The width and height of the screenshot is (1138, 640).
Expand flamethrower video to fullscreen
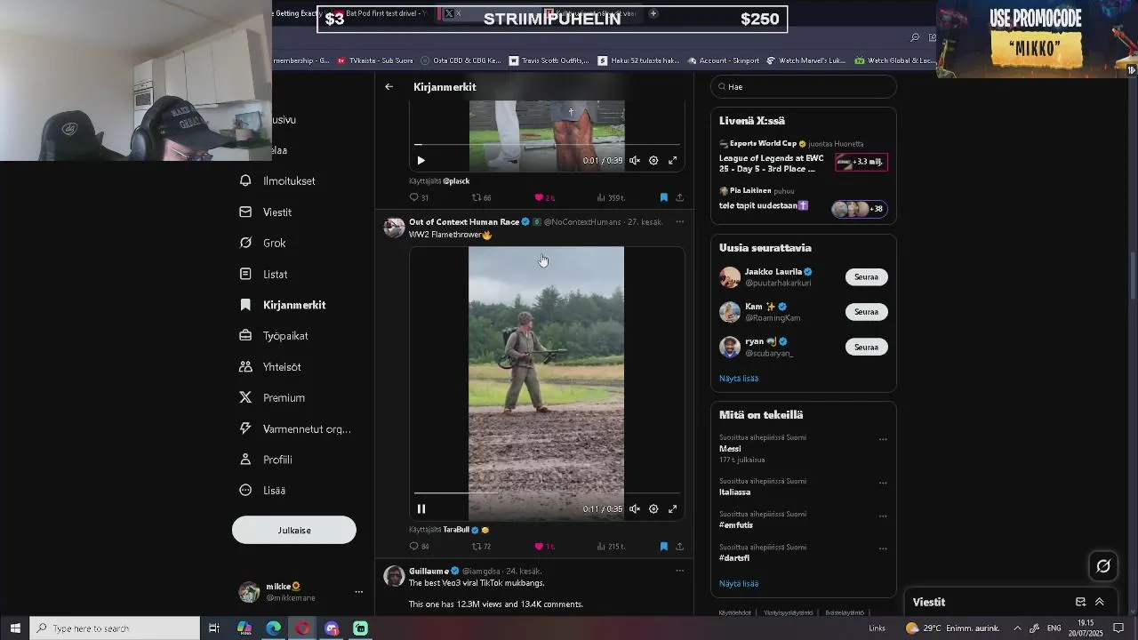click(x=673, y=509)
